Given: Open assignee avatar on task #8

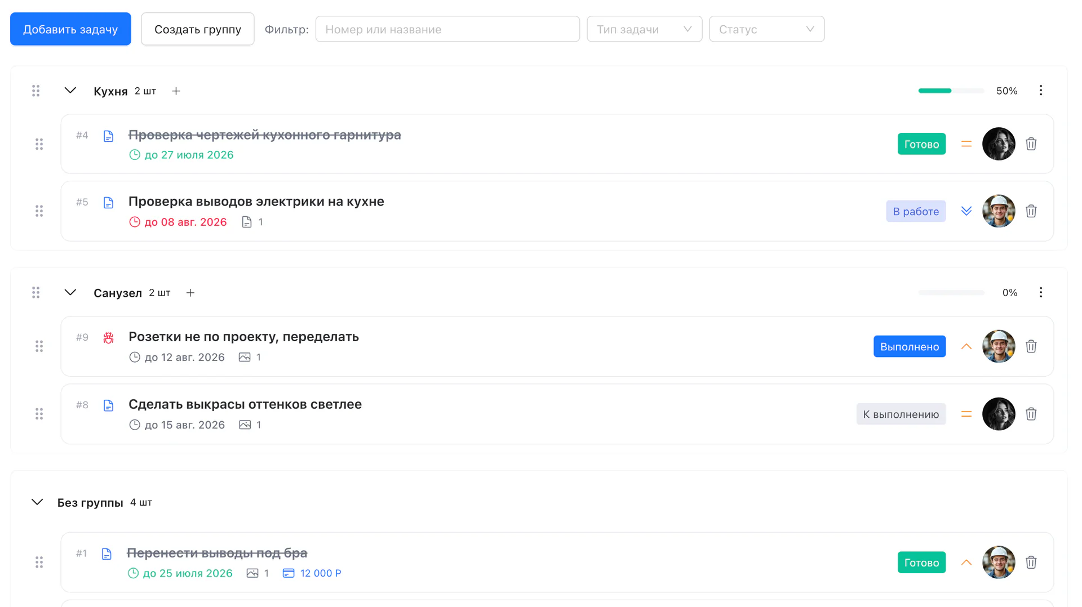Looking at the screenshot, I should click(999, 414).
